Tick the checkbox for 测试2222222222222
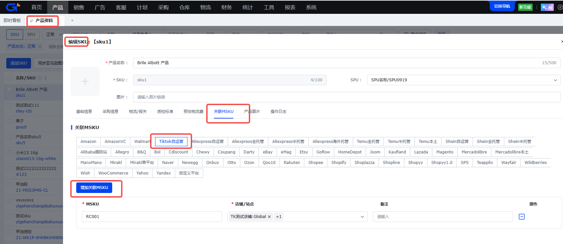563x244 pixels. pos(9,169)
